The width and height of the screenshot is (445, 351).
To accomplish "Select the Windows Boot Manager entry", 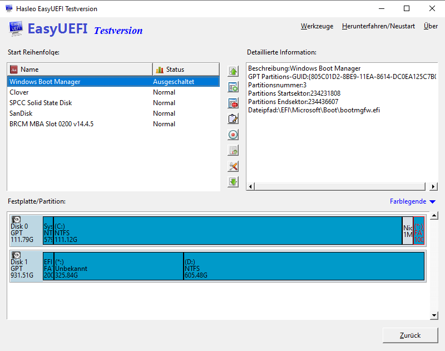I will (113, 82).
